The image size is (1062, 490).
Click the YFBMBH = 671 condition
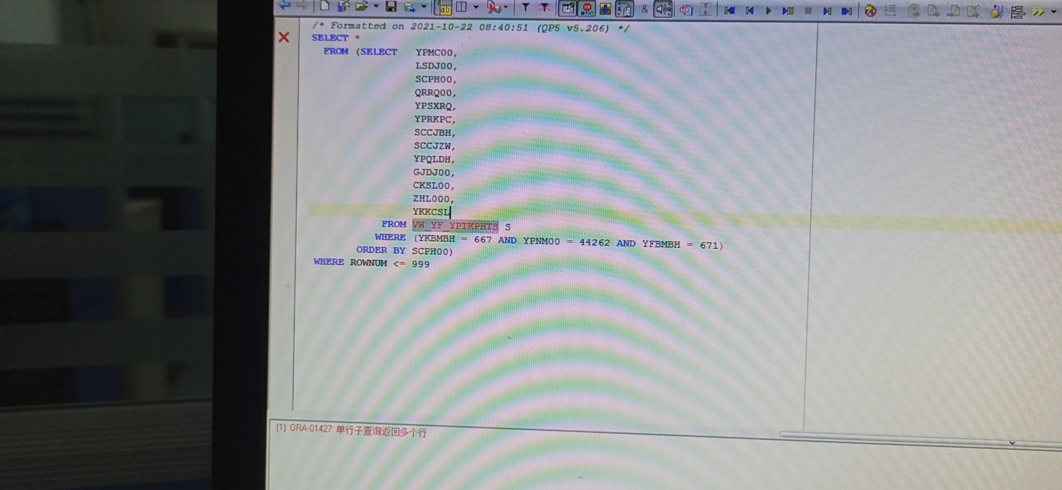coord(680,244)
